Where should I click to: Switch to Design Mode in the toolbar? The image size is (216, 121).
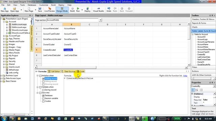click(x=62, y=10)
